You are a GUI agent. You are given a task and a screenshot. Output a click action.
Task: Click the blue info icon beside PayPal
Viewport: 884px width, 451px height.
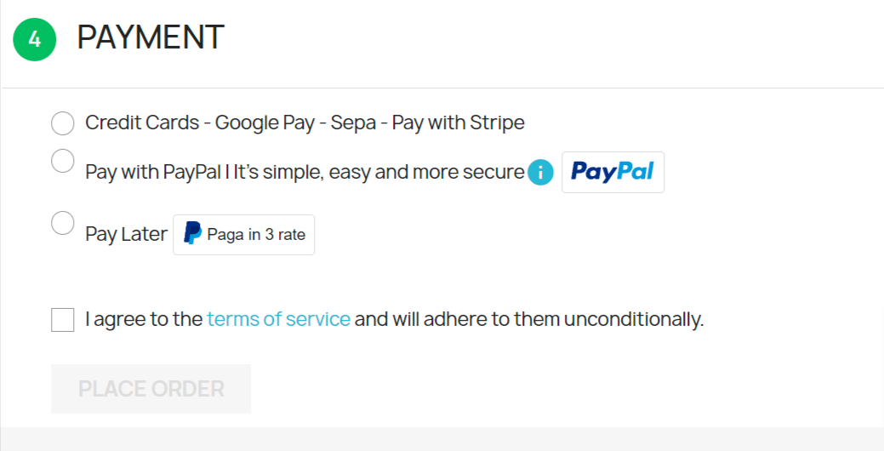click(x=540, y=173)
